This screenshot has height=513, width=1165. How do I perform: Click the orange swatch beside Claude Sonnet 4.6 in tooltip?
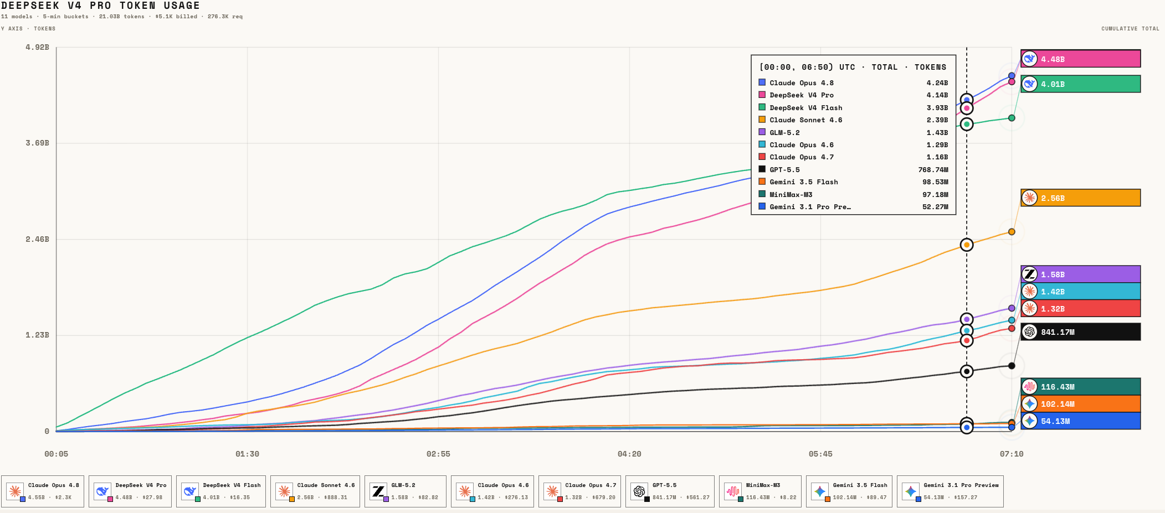[x=762, y=120]
